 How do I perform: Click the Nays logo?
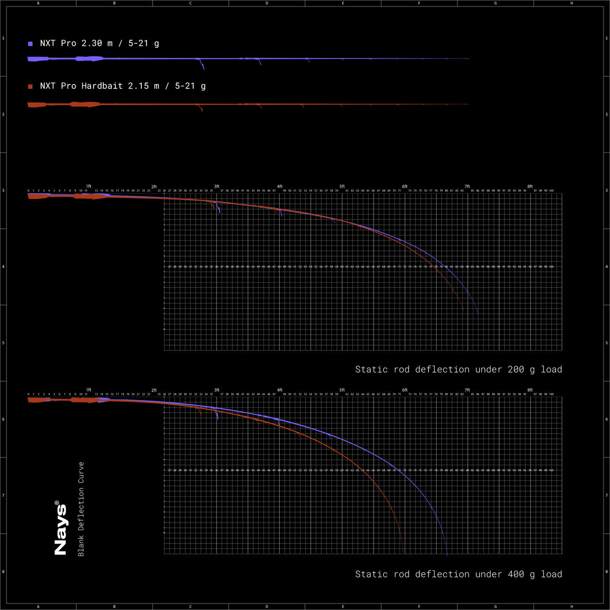[60, 528]
